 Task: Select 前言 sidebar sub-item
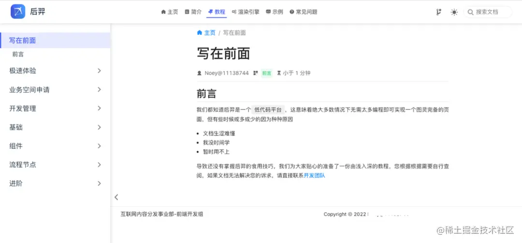pyautogui.click(x=18, y=54)
